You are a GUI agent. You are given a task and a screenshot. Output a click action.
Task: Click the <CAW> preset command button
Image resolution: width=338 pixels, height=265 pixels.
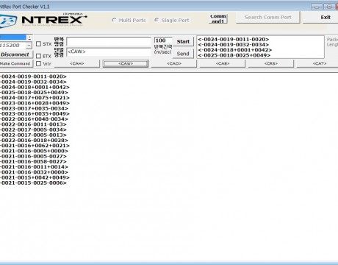pos(126,63)
